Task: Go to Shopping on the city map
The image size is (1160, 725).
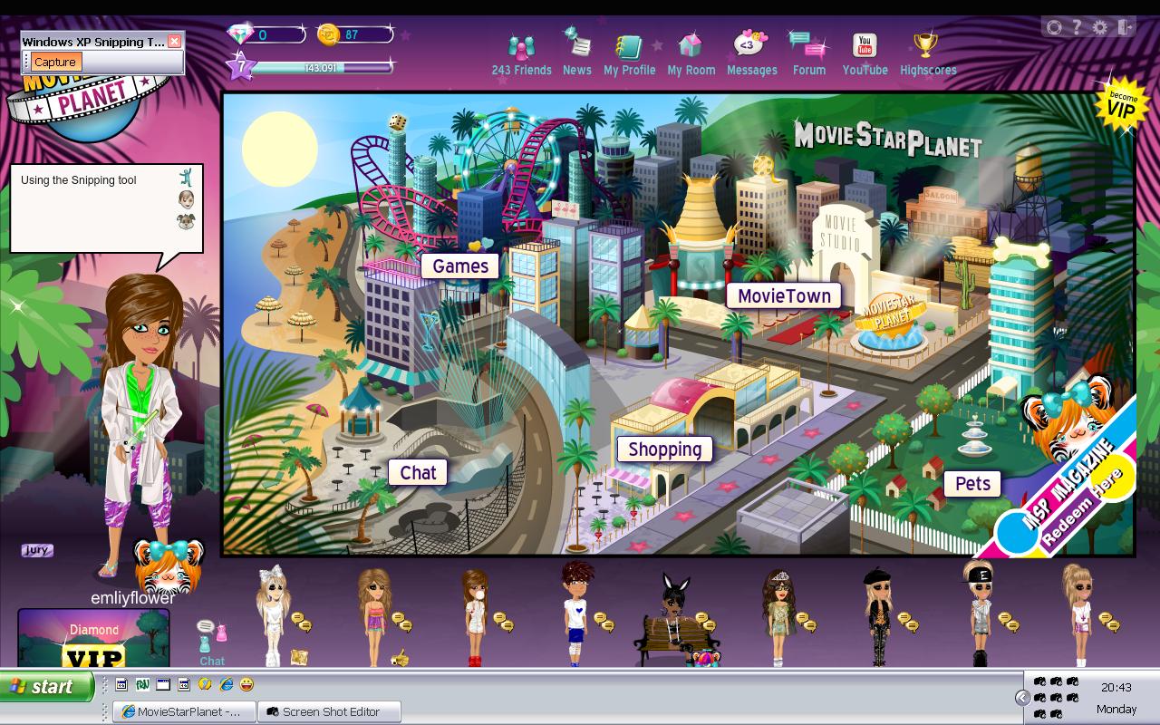Action: click(664, 449)
